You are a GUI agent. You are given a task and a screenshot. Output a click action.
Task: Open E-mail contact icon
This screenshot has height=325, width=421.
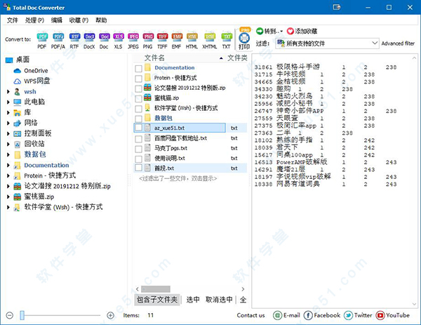(277, 315)
